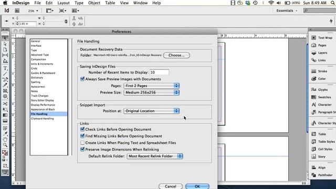Open the Text Wrap panel
This screenshot has width=336, height=189.
[322, 38]
